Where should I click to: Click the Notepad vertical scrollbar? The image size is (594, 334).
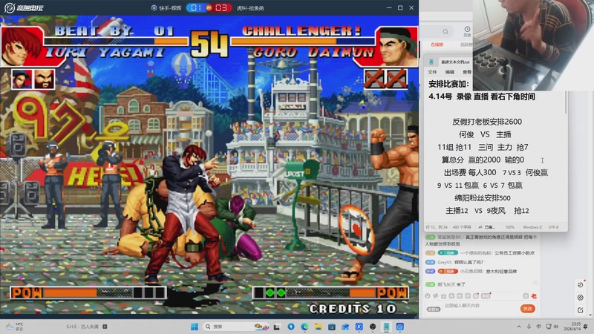click(567, 102)
